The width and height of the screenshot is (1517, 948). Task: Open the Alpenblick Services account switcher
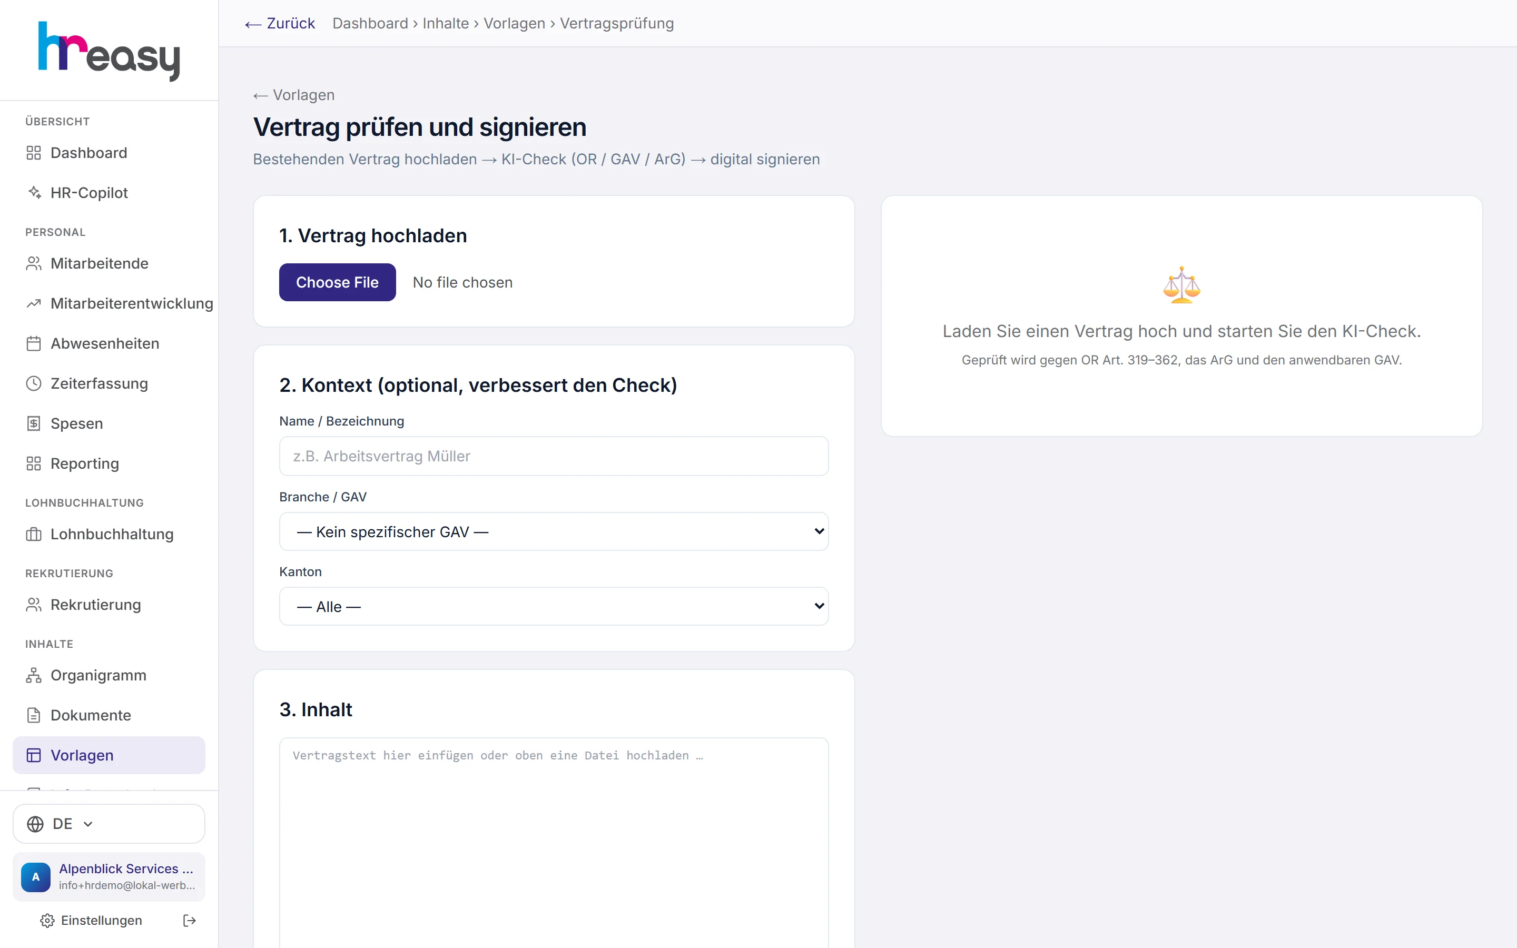pos(109,876)
